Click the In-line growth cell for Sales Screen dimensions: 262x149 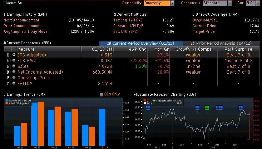[x=193, y=66]
